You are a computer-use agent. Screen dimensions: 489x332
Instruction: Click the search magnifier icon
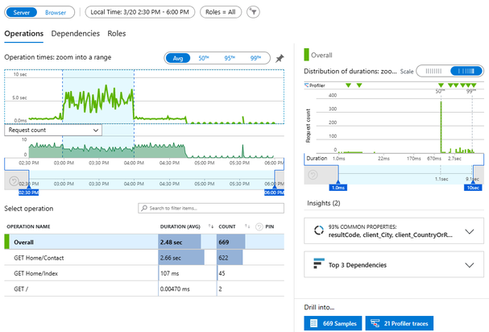pos(144,208)
